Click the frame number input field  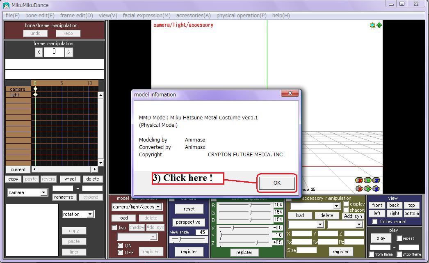[54, 52]
